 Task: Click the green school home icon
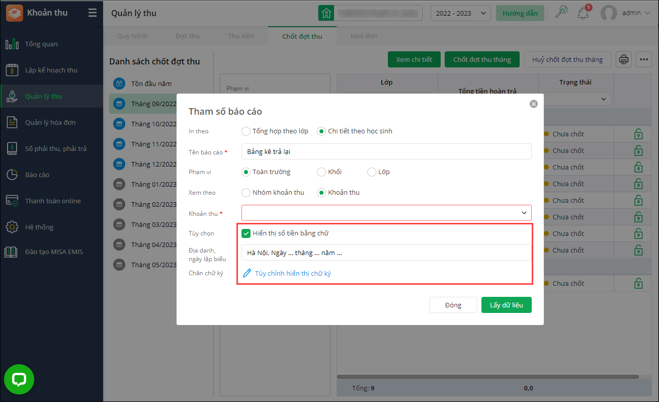326,13
